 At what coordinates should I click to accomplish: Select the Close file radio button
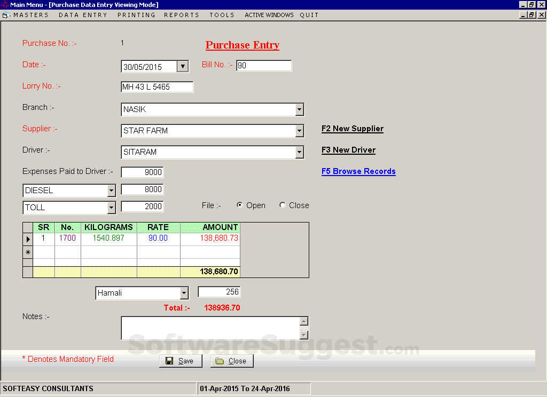282,205
